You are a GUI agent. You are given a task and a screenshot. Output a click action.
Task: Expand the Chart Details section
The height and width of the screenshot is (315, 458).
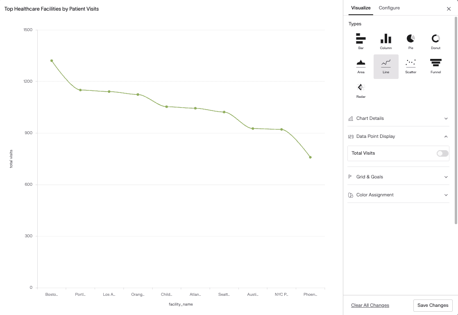[398, 118]
